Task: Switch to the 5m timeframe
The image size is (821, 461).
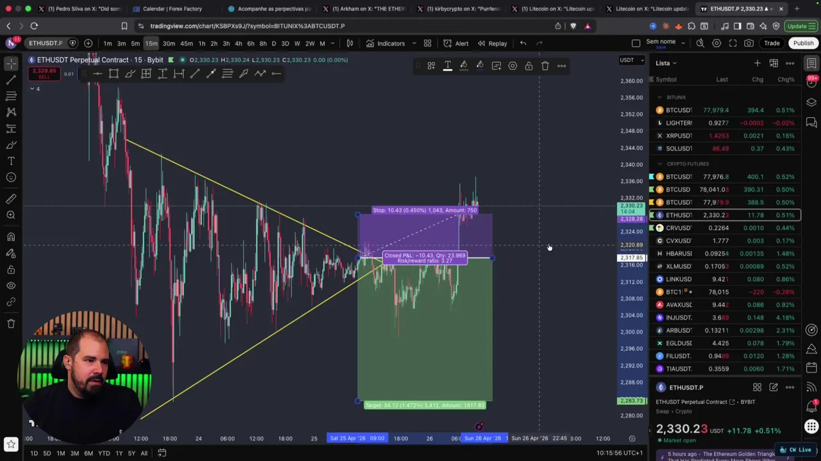Action: [x=135, y=43]
